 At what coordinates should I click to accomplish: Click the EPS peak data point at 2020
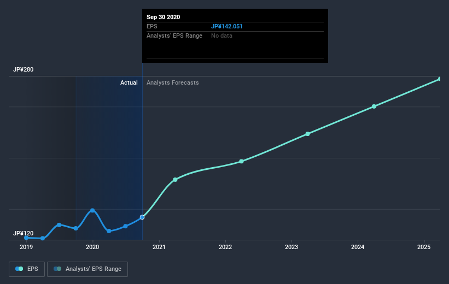[92, 210]
